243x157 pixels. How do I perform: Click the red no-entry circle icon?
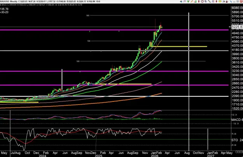coord(202,2)
